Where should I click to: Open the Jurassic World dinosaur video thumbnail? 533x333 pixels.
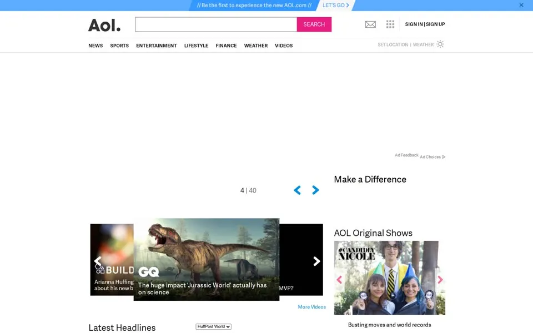[x=207, y=259]
